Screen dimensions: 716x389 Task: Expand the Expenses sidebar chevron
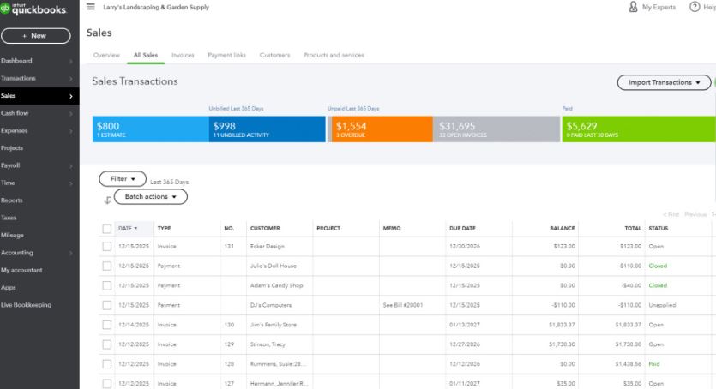coord(71,131)
